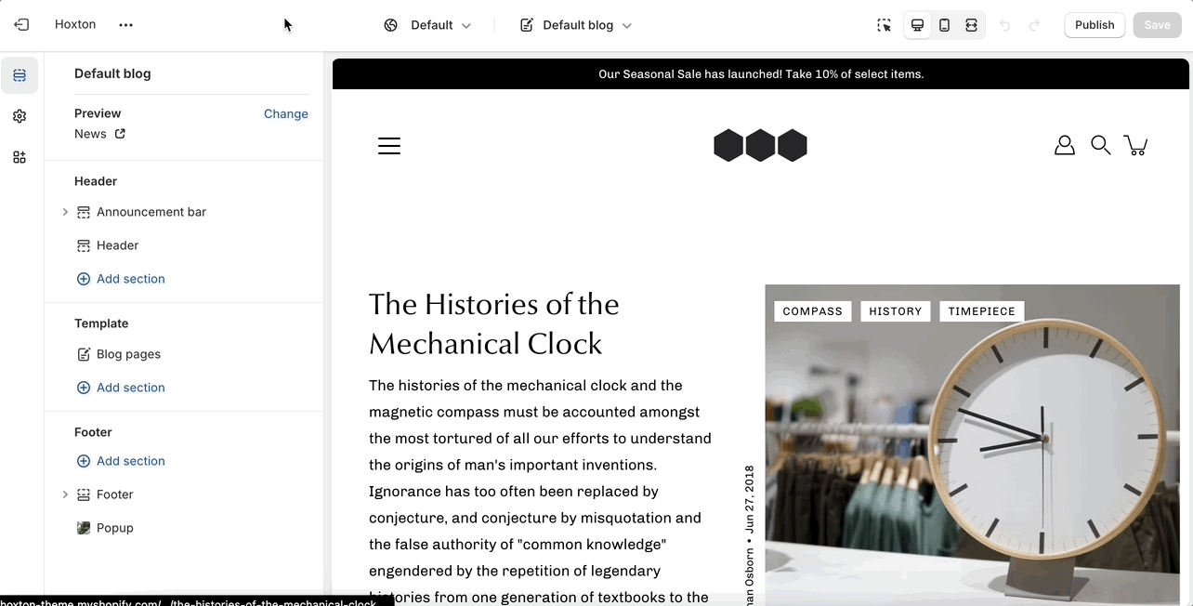
Task: Click the Publish button
Action: click(x=1094, y=25)
